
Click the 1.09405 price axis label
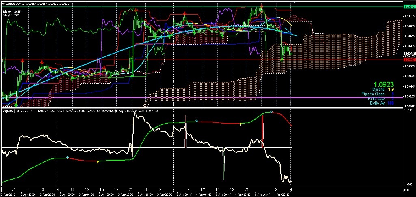coord(409,46)
